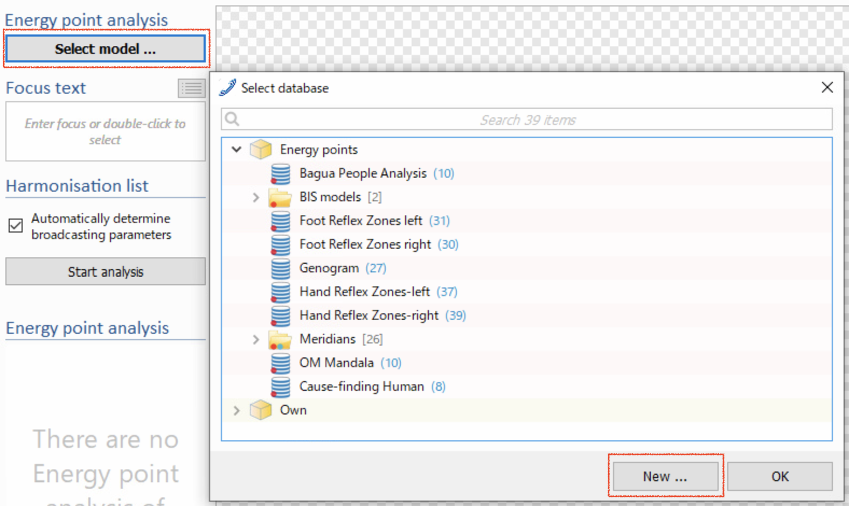Viewport: 849px width, 506px height.
Task: Click the Select database title icon
Action: [227, 88]
